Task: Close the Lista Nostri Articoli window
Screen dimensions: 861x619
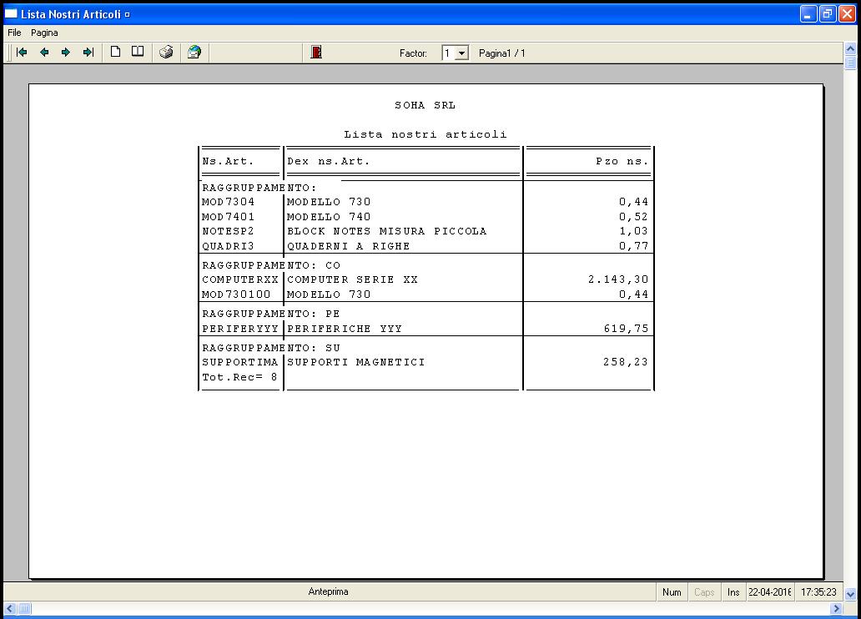Action: (x=848, y=14)
